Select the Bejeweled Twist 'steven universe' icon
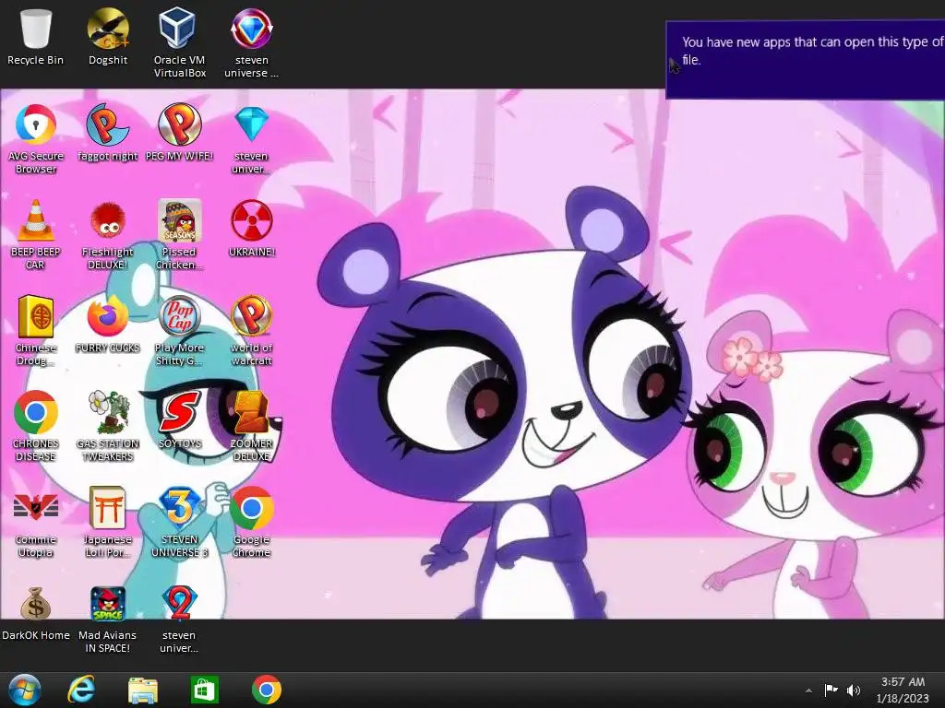The height and width of the screenshot is (708, 945). pyautogui.click(x=252, y=43)
